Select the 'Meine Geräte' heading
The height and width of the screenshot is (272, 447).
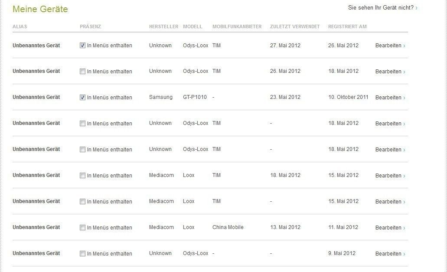click(x=40, y=9)
